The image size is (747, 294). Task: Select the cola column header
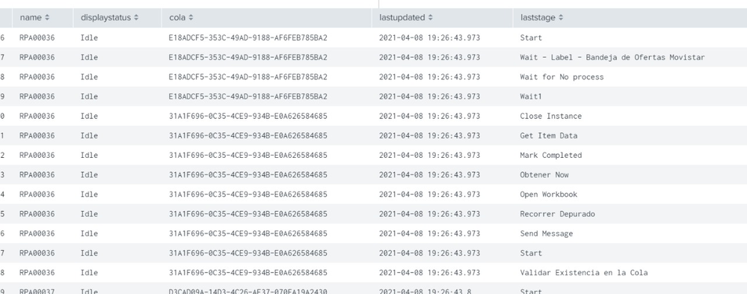267,18
